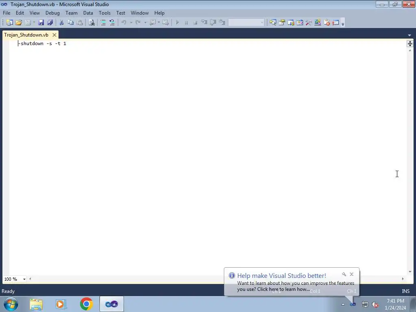
Task: Click the Help make Visual Studio better link
Action: [x=282, y=276]
